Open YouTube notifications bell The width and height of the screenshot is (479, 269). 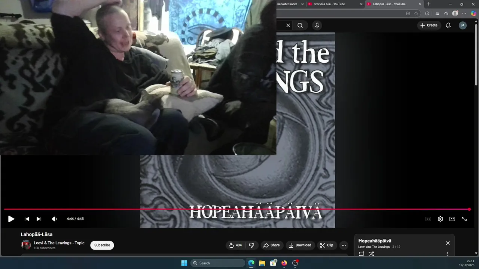point(448,25)
